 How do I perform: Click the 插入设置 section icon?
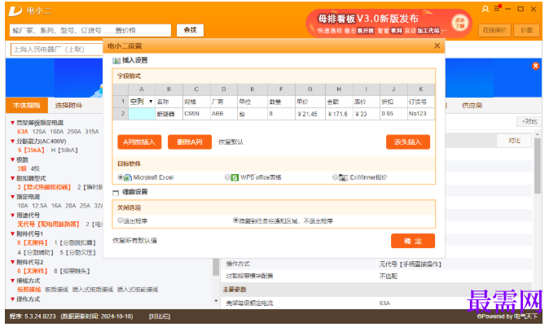click(x=116, y=61)
